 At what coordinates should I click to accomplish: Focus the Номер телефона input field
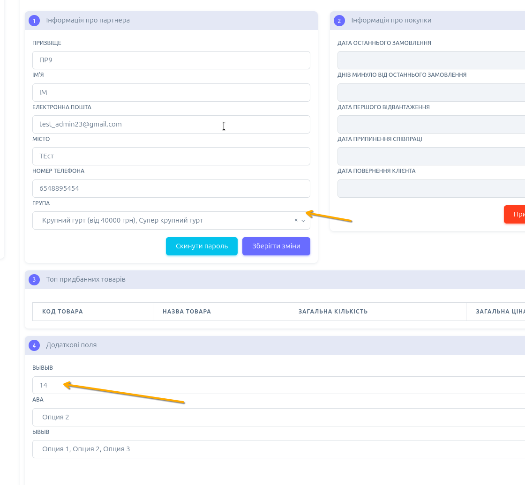coord(171,188)
